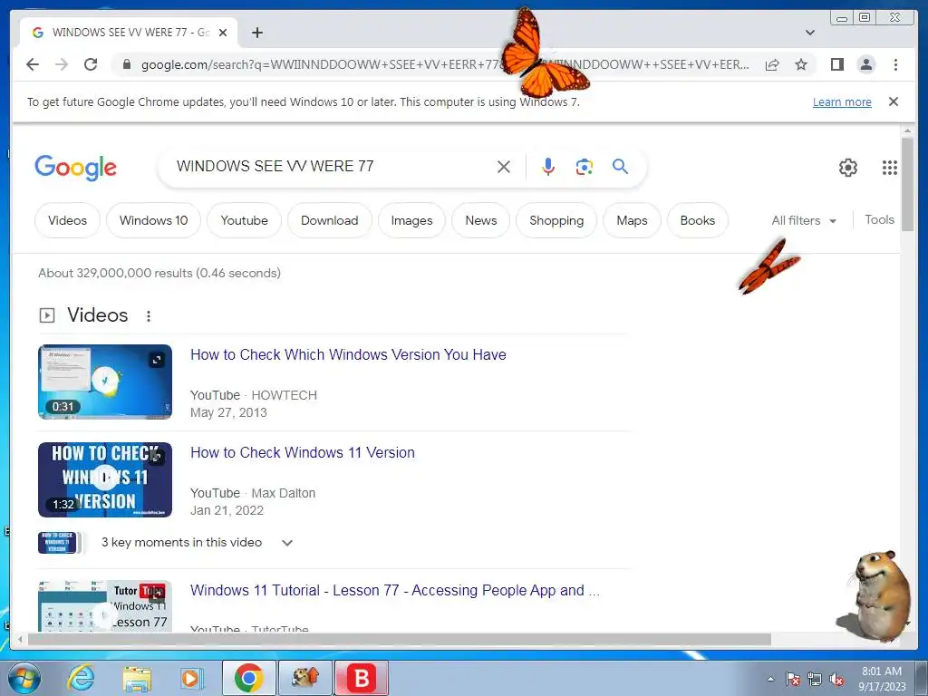Open Chrome side panel icon

pyautogui.click(x=836, y=64)
